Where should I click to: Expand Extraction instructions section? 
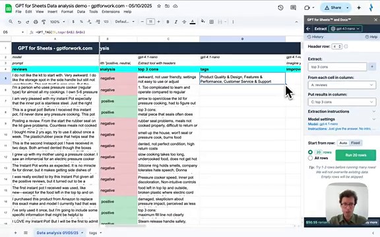tap(342, 111)
